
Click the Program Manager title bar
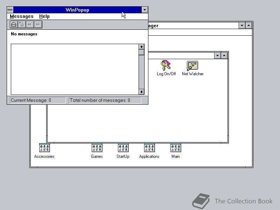[x=194, y=26]
